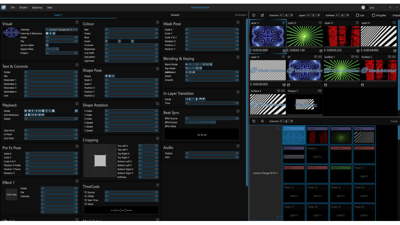Open the Mapping menu
This screenshot has width=400, height=225.
(x=37, y=7)
